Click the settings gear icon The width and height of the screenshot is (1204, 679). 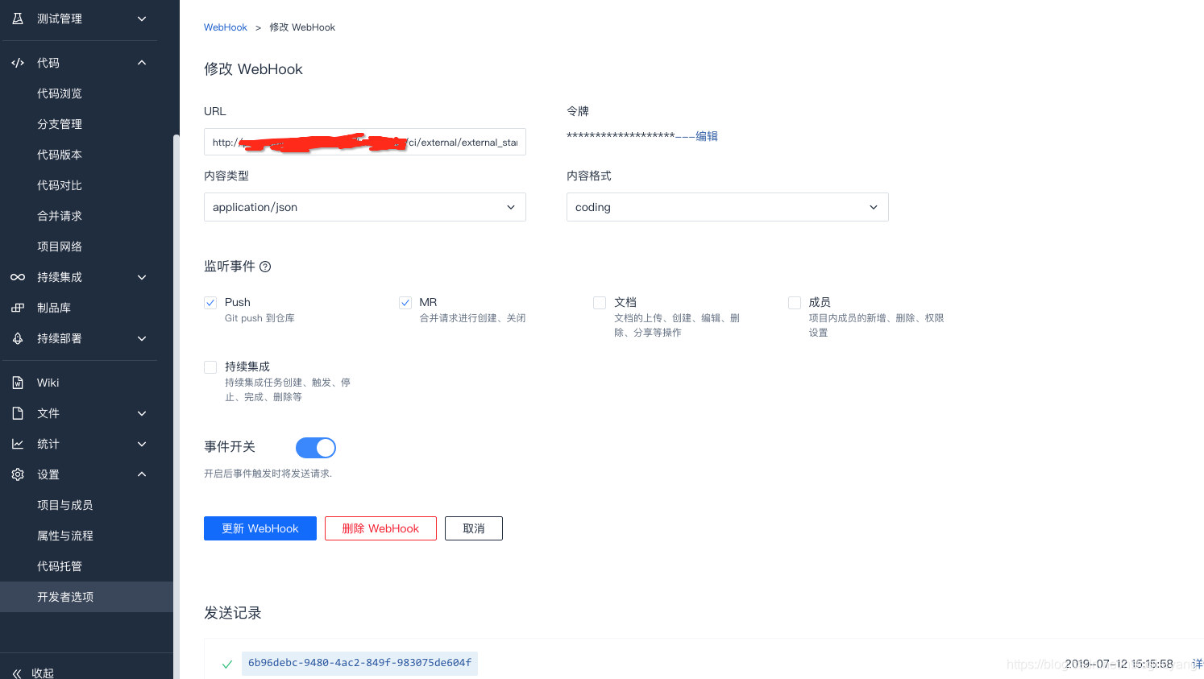18,474
